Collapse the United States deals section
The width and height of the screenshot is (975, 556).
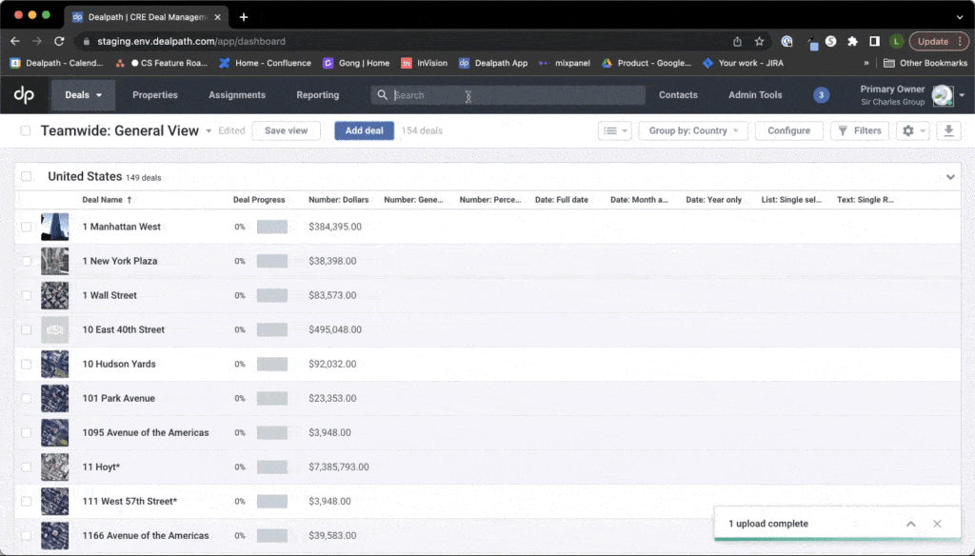(x=950, y=176)
